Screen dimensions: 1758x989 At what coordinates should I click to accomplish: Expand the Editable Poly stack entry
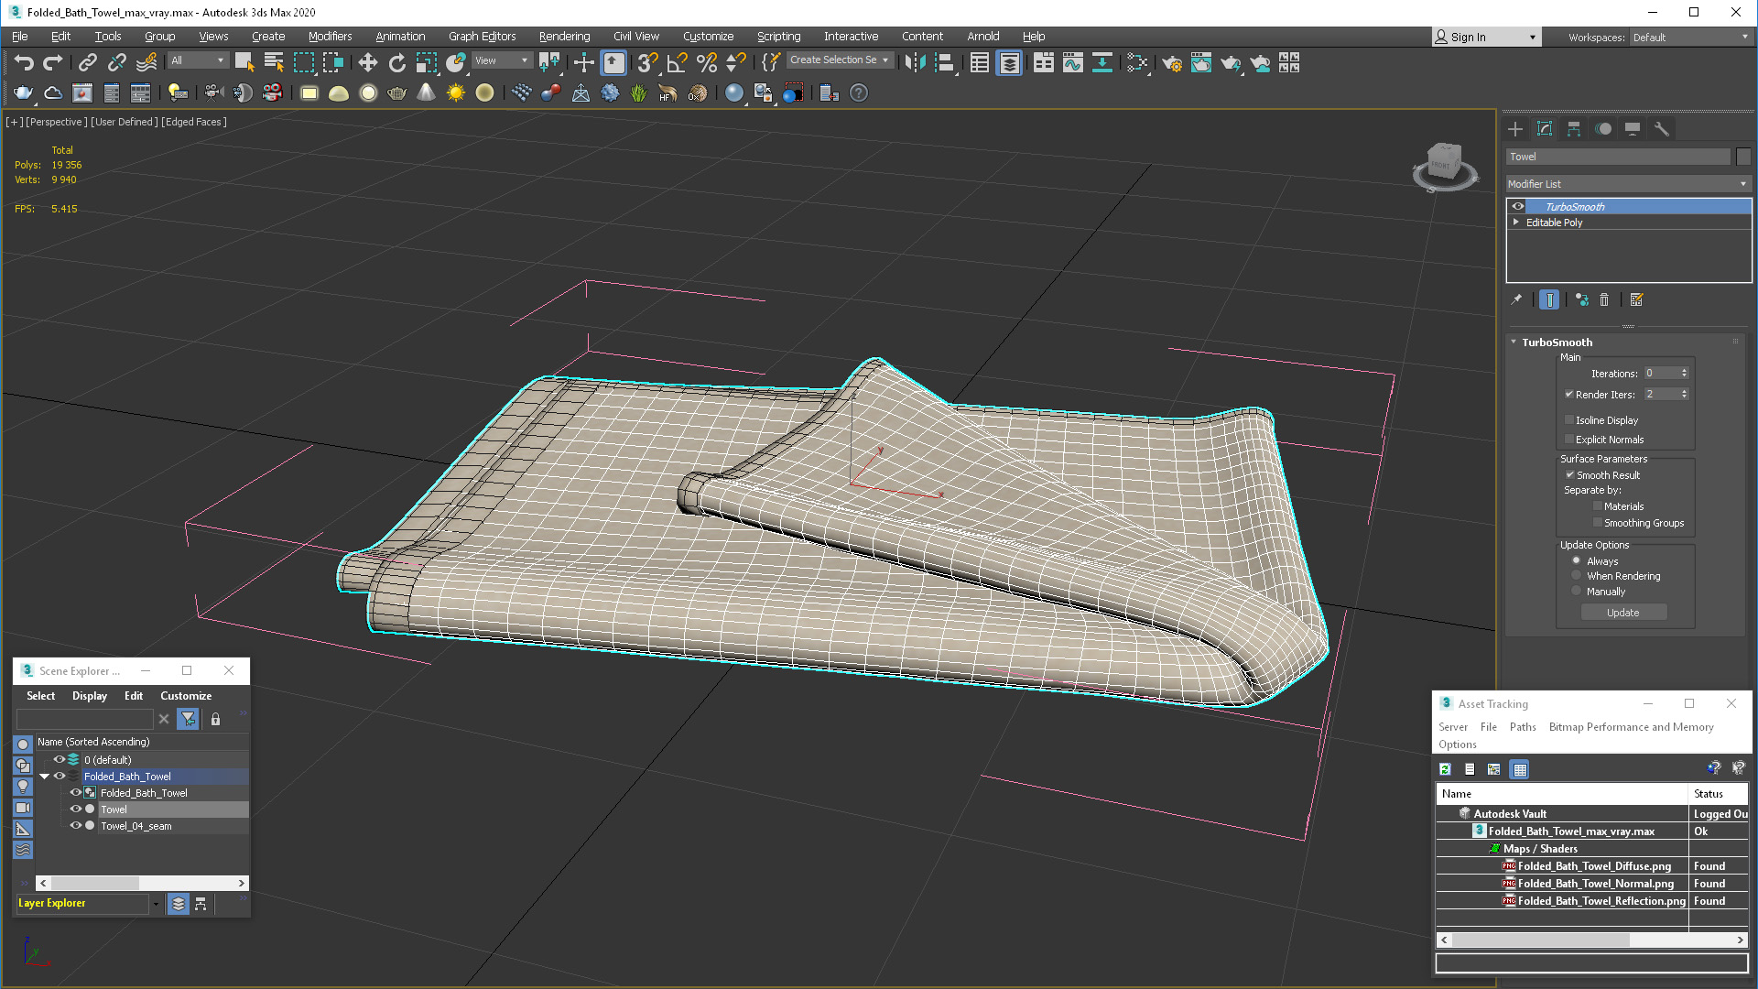click(1516, 223)
